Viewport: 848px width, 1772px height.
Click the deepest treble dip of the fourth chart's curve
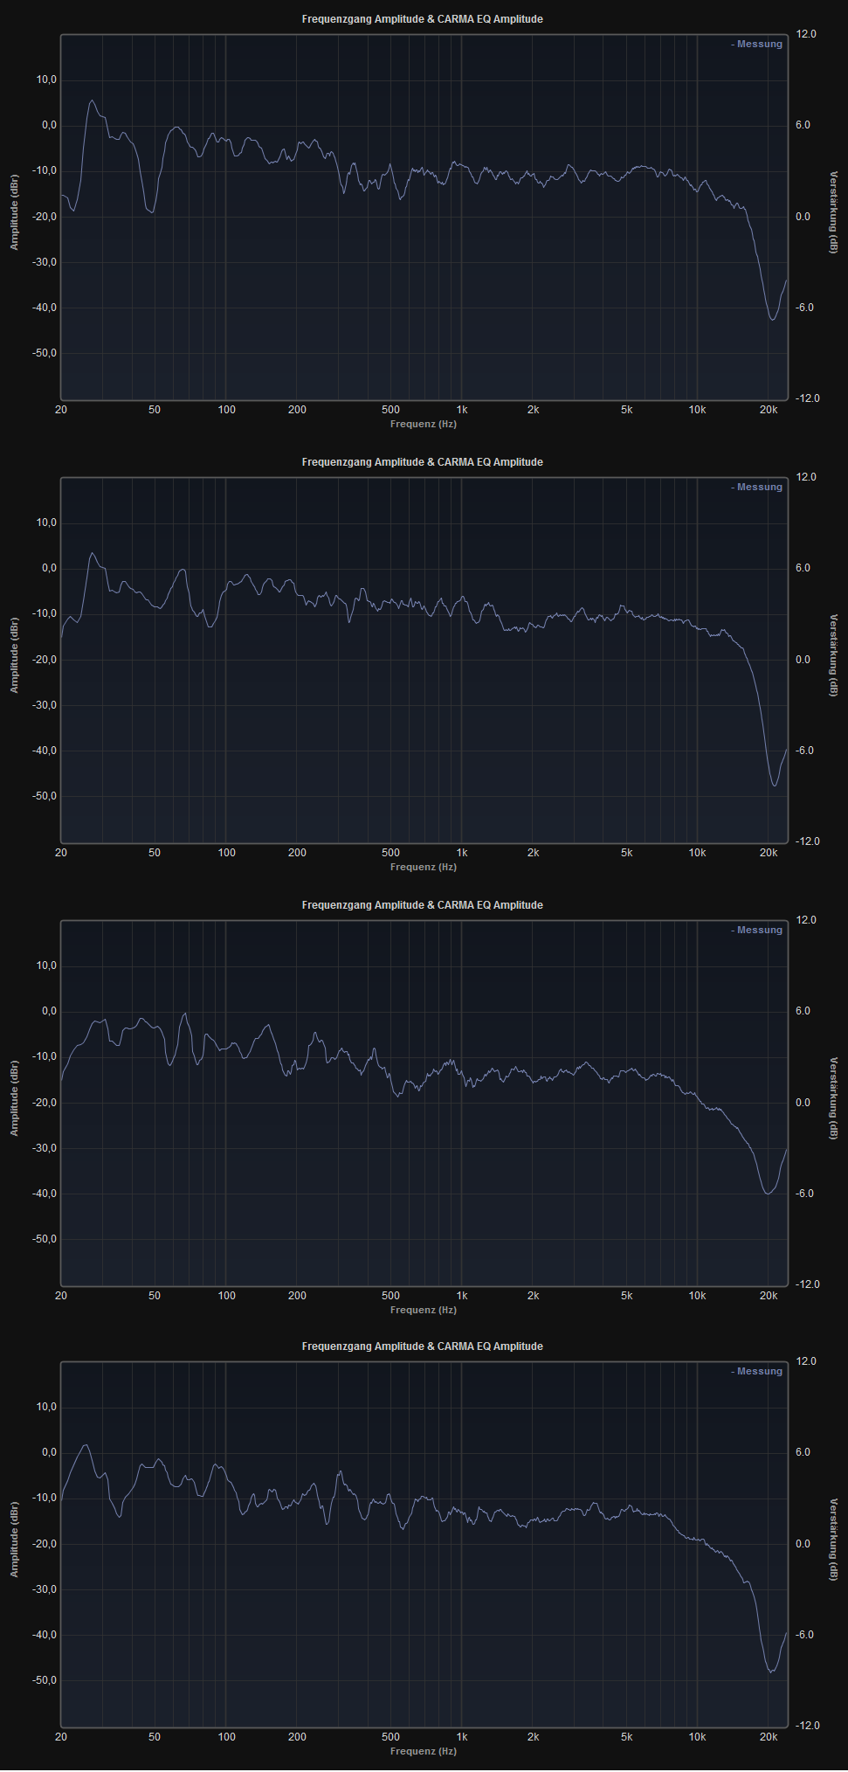[x=771, y=1672]
